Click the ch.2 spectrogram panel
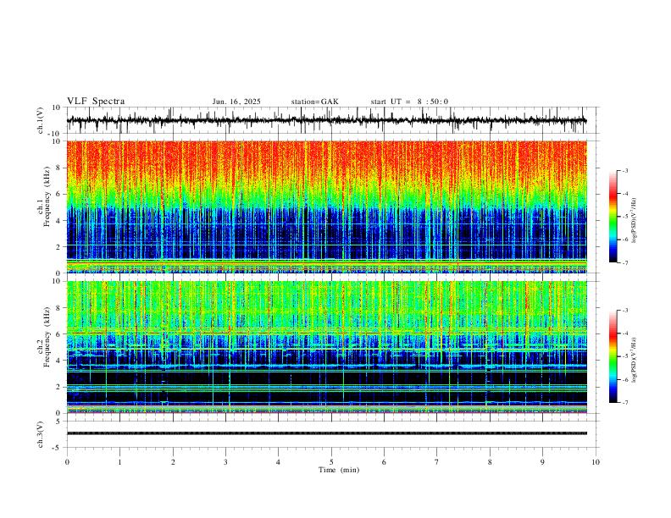The height and width of the screenshot is (518, 671). 326,347
